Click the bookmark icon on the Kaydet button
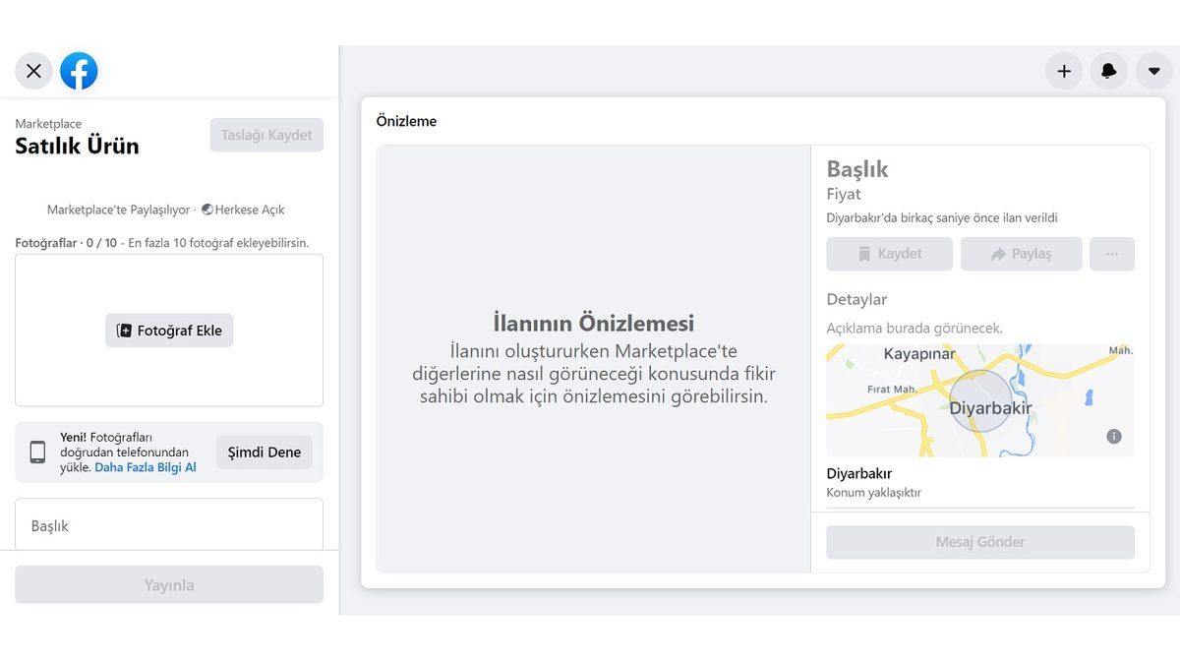The image size is (1180, 664). point(863,254)
